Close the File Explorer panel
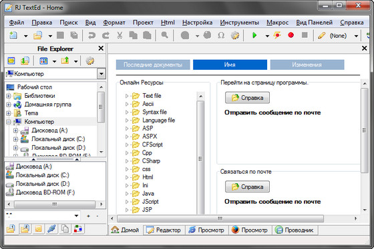 101,49
